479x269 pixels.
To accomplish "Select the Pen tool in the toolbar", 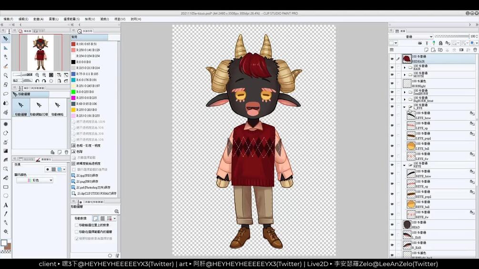I will 6,57.
